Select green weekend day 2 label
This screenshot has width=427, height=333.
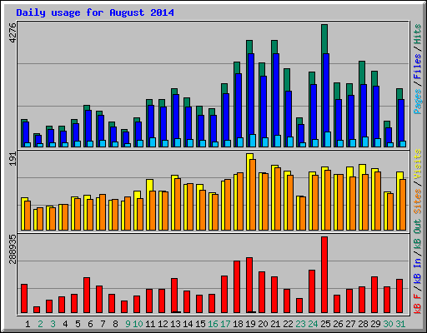click(40, 324)
